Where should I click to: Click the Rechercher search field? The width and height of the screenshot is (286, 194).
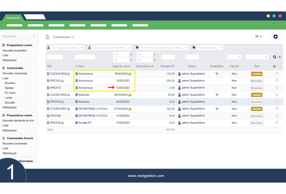[x=17, y=36]
